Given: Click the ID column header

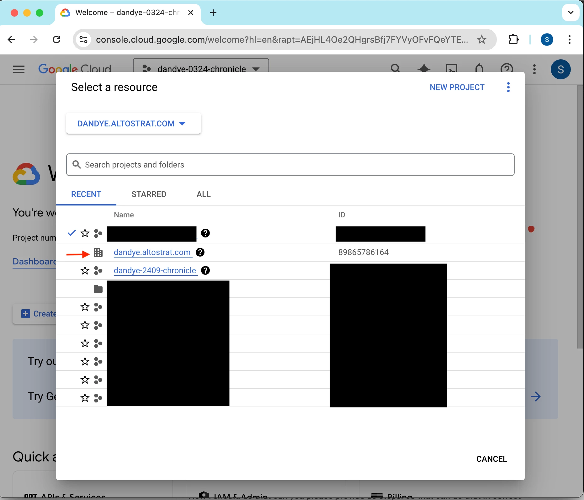Looking at the screenshot, I should click(342, 215).
